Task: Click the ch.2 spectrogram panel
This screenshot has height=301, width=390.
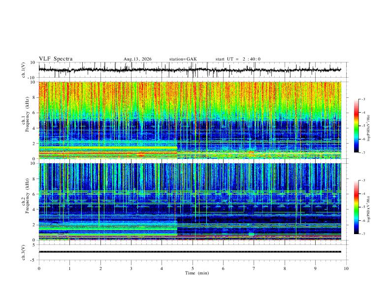Action: (x=190, y=202)
